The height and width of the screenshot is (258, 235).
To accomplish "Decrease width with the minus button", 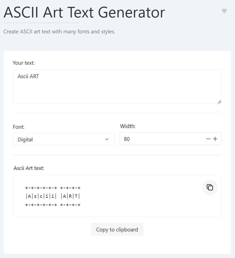I will (x=208, y=139).
